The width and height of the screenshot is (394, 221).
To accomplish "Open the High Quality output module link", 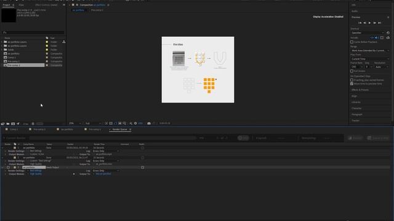I will click(x=36, y=174).
